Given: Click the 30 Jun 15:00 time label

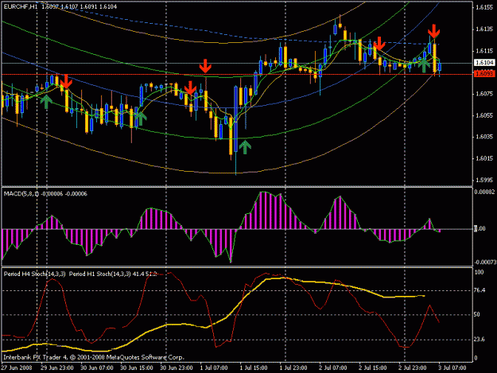Looking at the screenshot, I should point(137,367).
